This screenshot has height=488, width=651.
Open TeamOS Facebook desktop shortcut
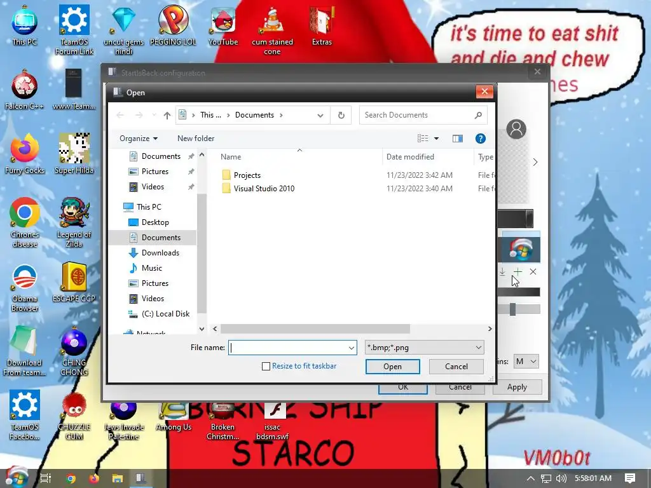click(25, 415)
